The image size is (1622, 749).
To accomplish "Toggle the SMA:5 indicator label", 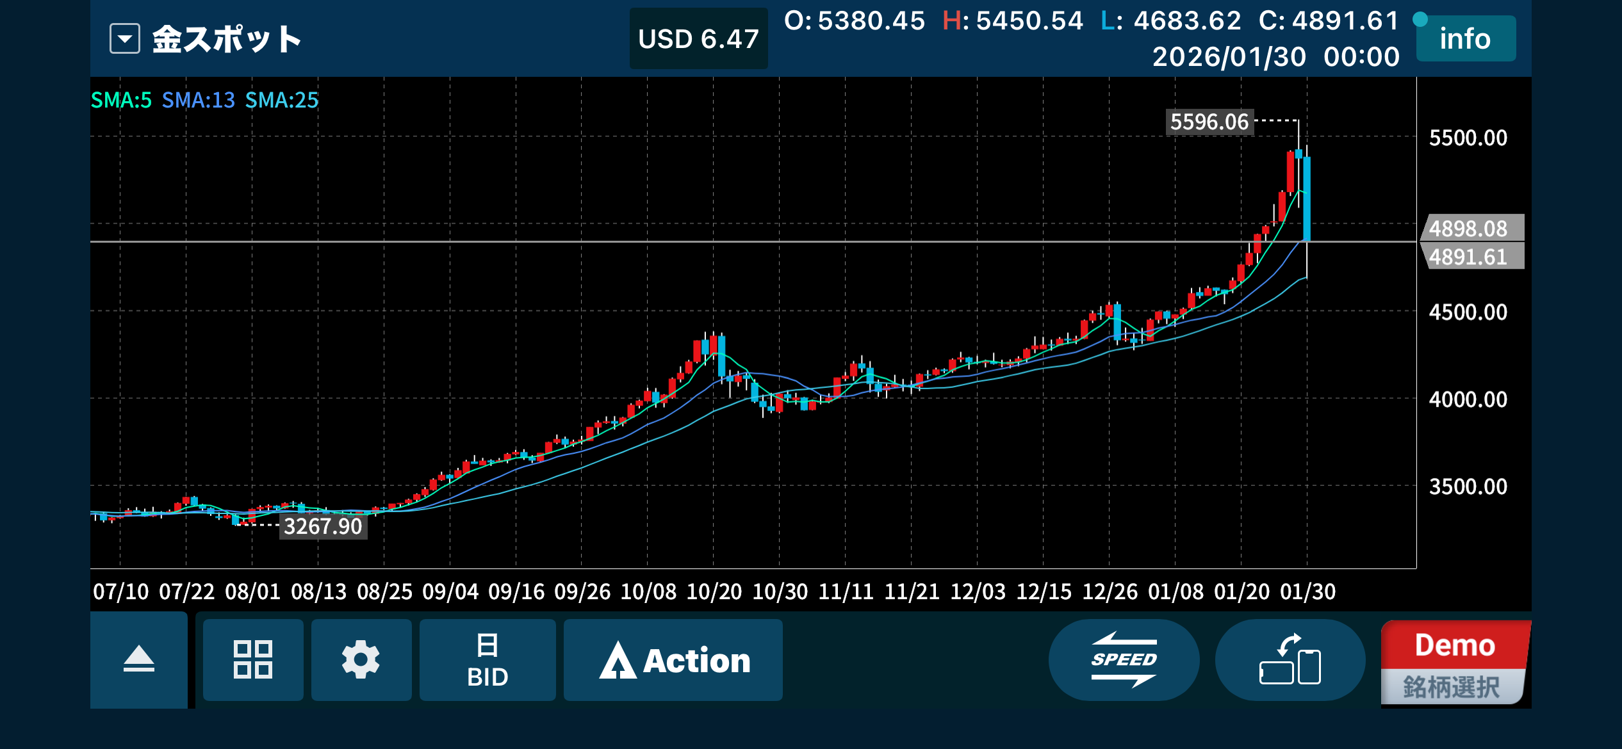I will pos(121,101).
